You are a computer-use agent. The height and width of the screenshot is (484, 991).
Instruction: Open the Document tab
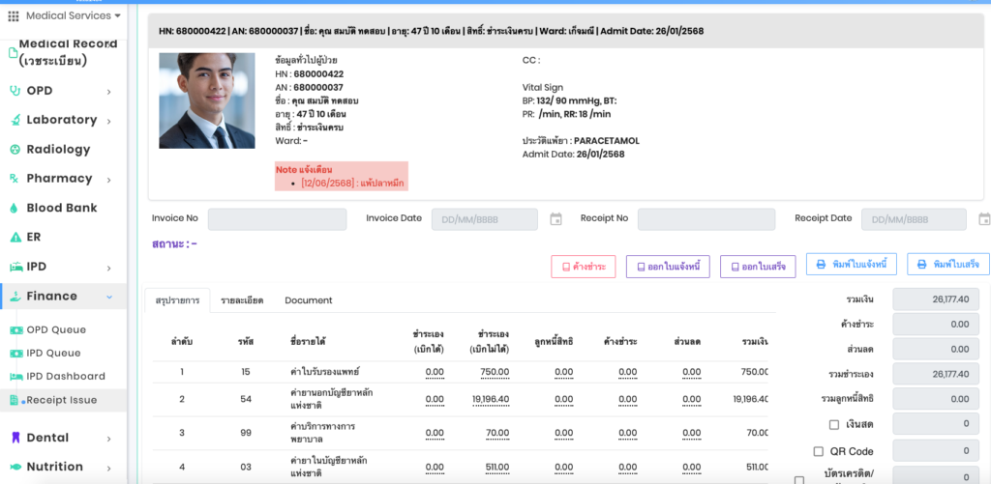coord(308,300)
